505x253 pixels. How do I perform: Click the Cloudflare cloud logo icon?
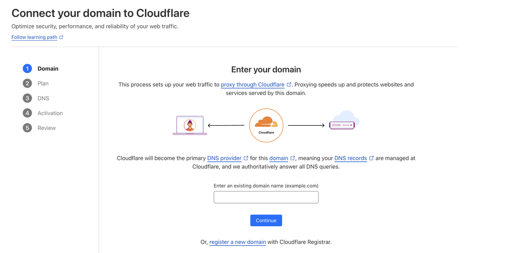[x=266, y=125]
